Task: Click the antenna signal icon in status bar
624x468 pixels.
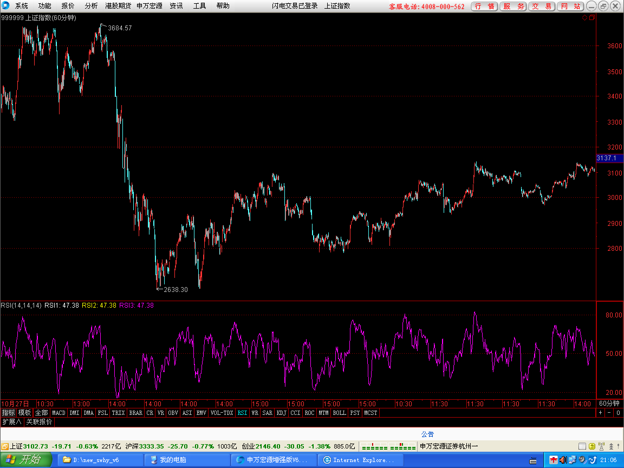Action: [x=602, y=446]
